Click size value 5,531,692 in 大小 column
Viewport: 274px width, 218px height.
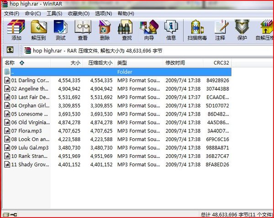[69, 97]
